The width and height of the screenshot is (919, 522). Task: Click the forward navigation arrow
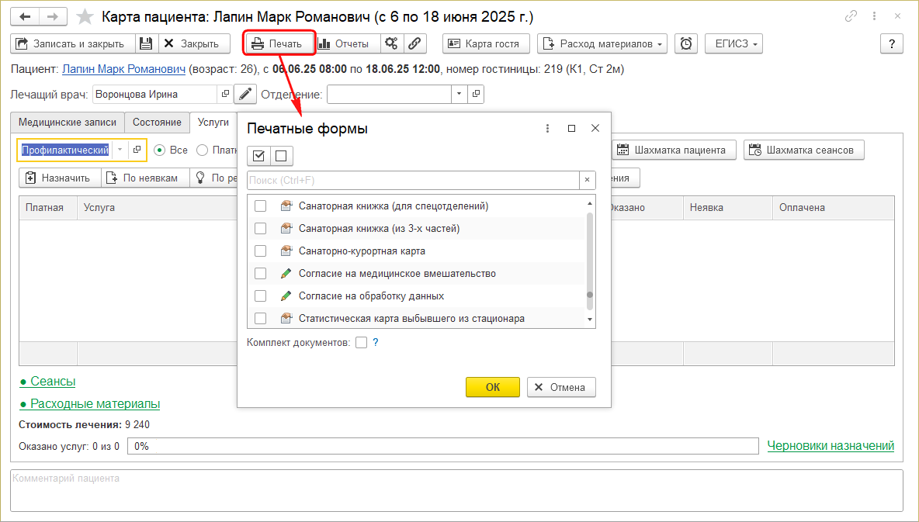53,16
